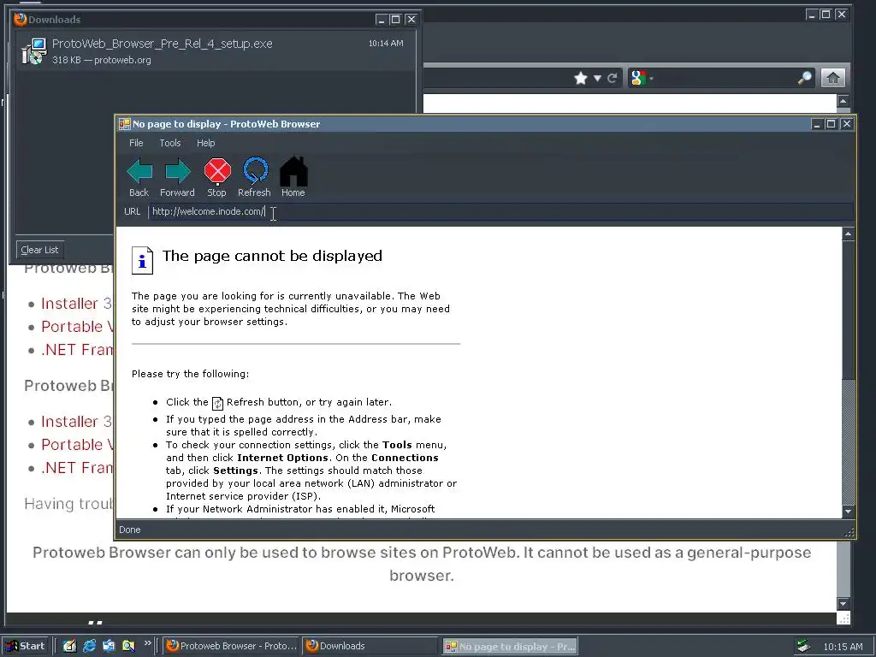Click the Firefox Home button icon

pos(832,78)
